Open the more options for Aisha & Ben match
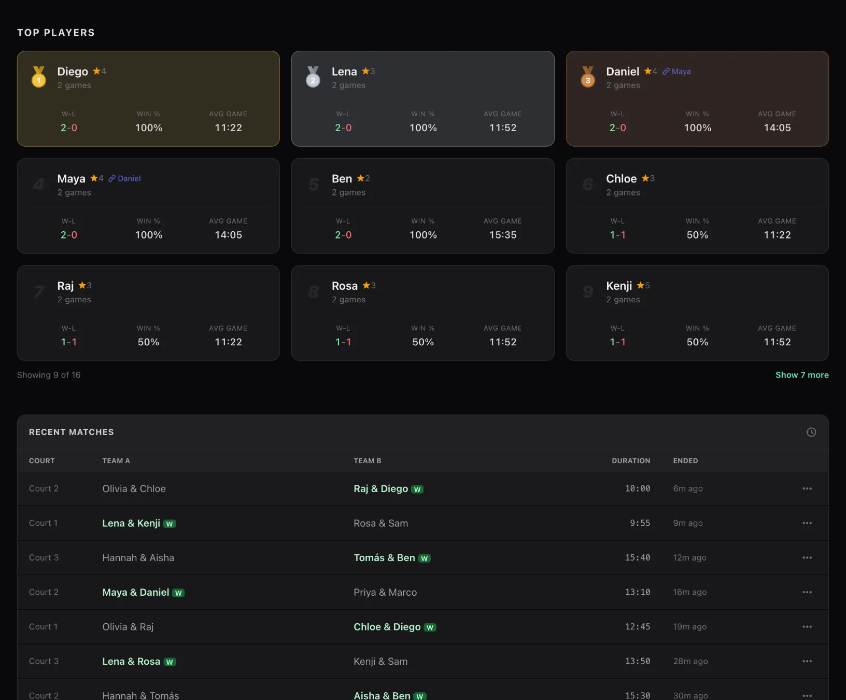The width and height of the screenshot is (846, 700). pyautogui.click(x=807, y=695)
